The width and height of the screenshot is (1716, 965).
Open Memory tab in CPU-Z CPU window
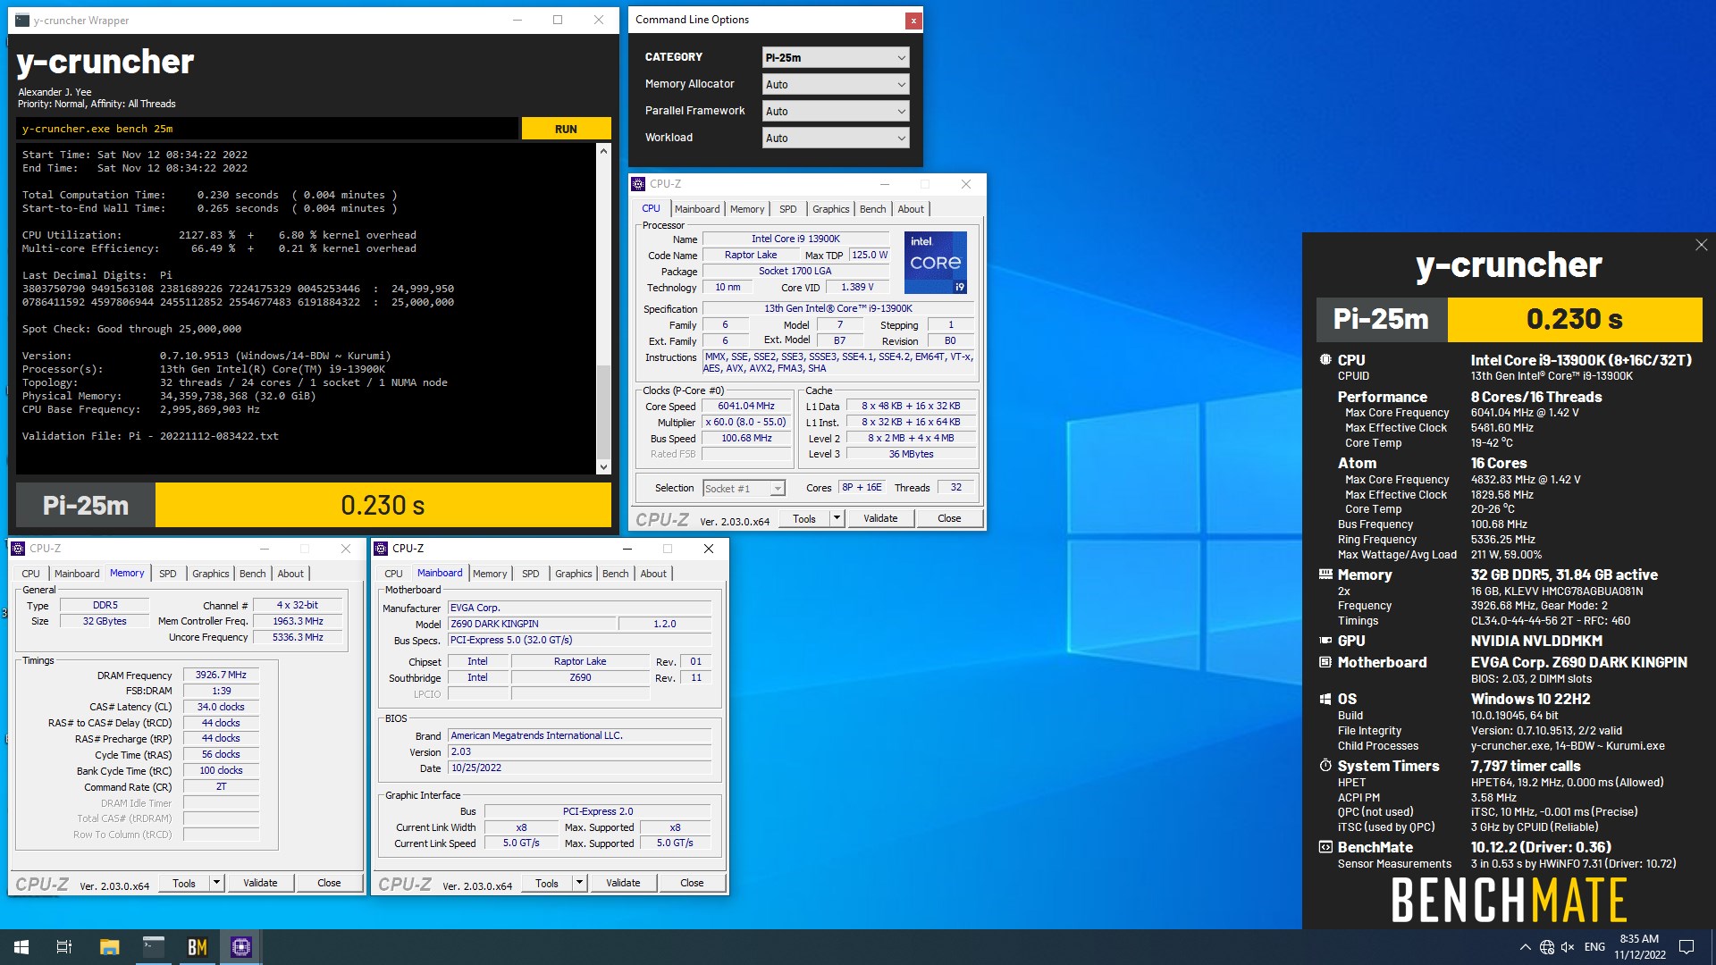pyautogui.click(x=747, y=209)
